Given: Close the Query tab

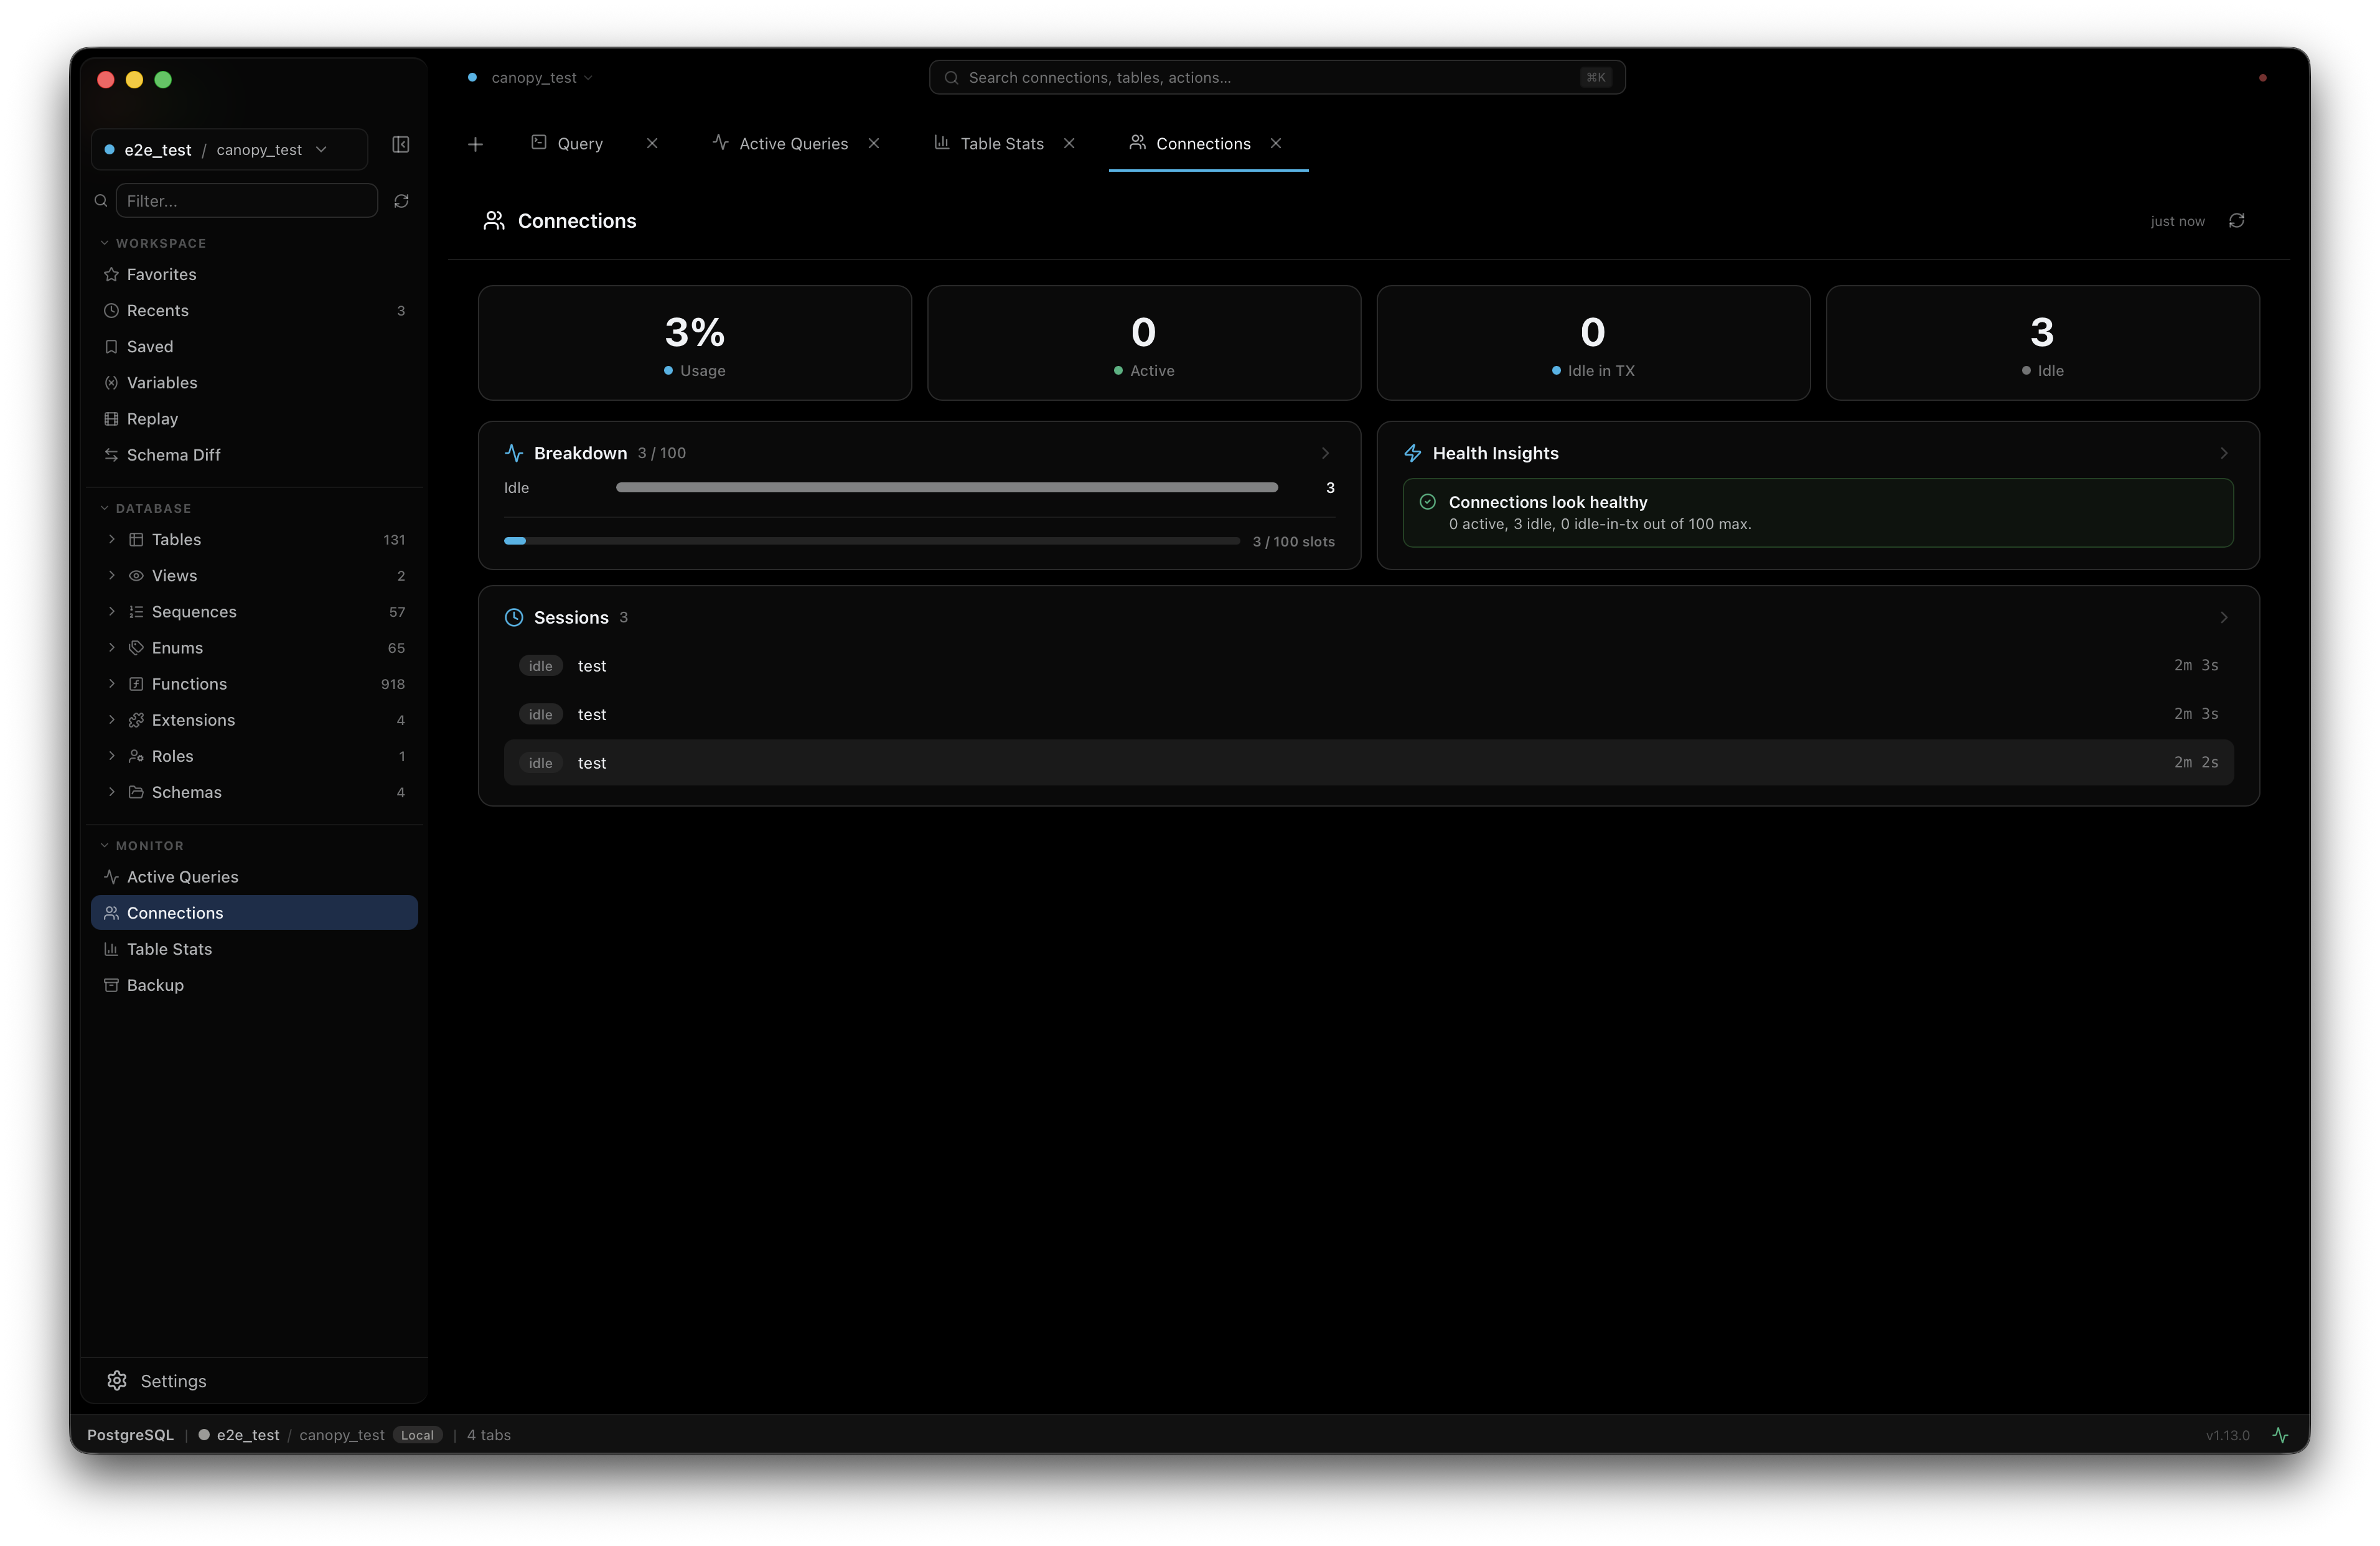Looking at the screenshot, I should click(x=652, y=143).
